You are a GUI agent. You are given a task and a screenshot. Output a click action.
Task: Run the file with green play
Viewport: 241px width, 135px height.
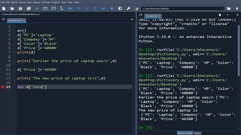point(37,9)
